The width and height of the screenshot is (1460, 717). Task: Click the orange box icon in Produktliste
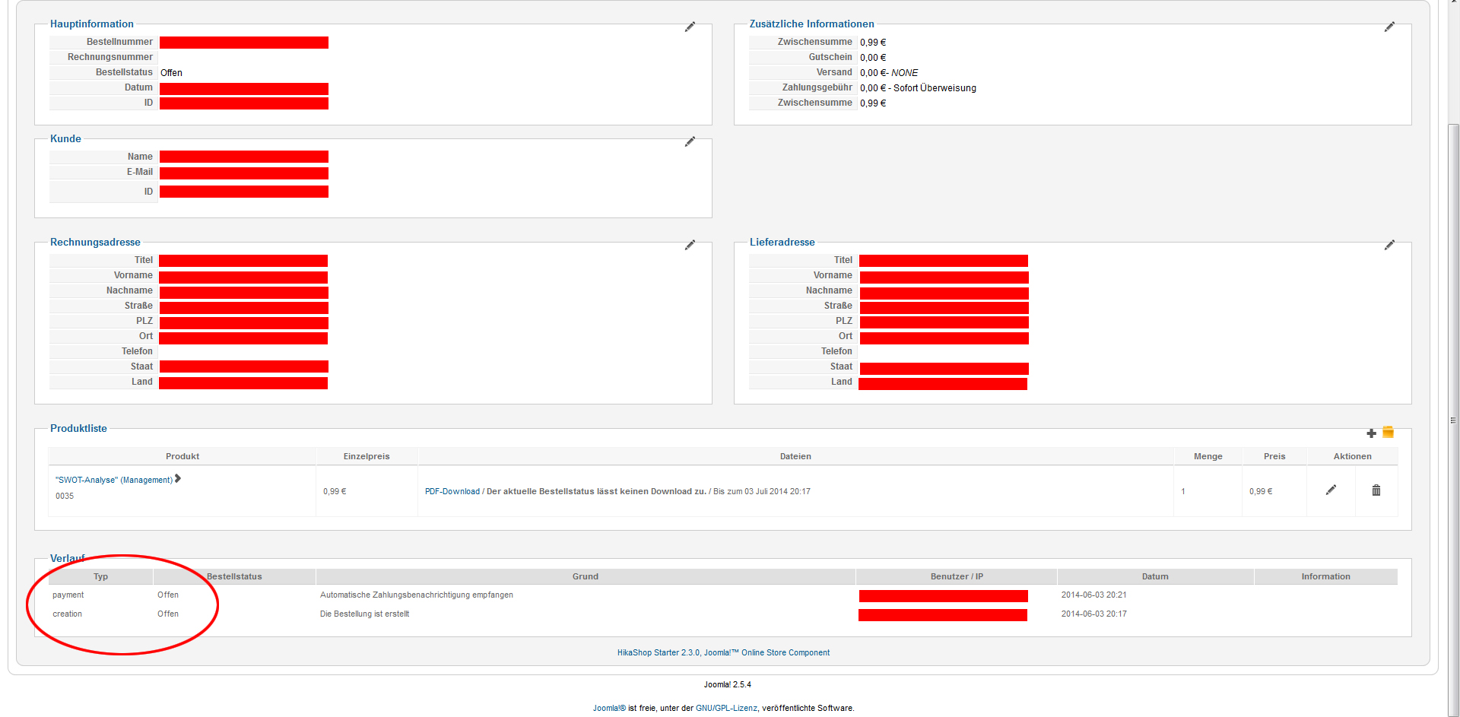(1388, 433)
